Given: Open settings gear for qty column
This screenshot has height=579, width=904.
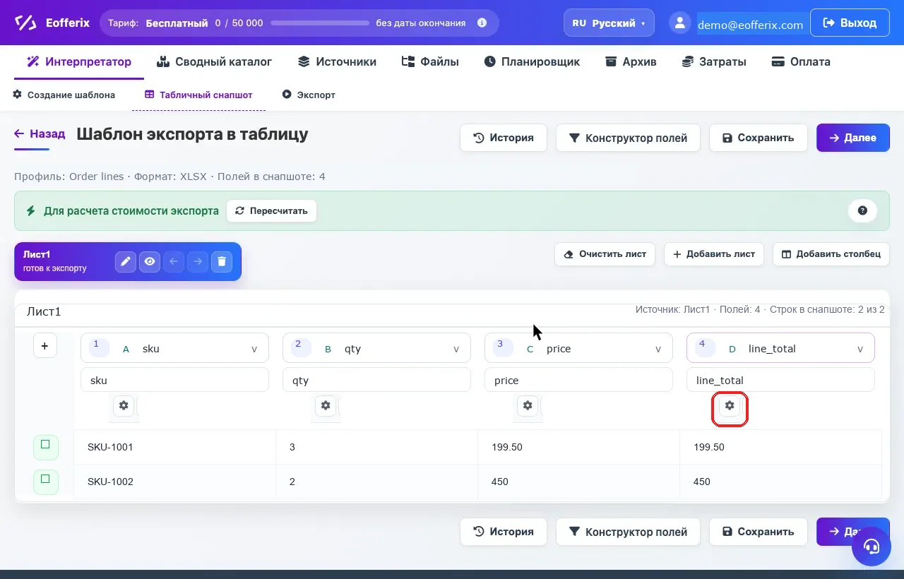Looking at the screenshot, I should (326, 405).
